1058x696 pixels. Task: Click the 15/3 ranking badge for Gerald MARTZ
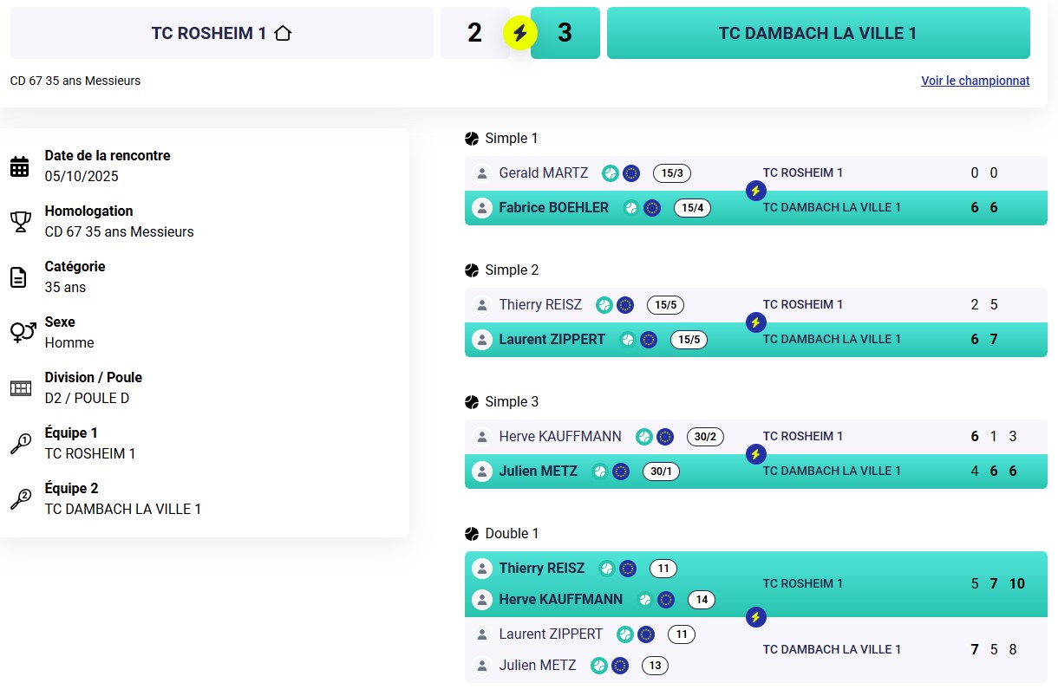click(x=672, y=173)
